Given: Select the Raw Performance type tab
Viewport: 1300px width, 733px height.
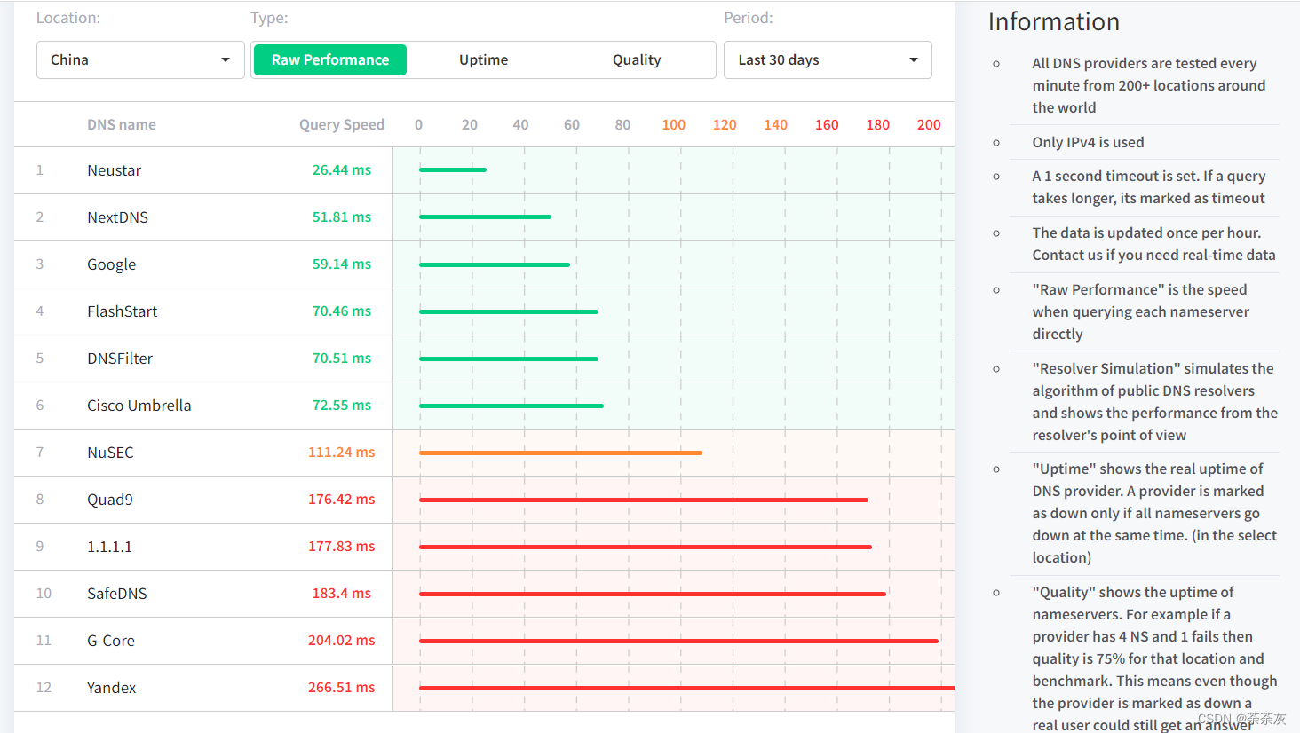Looking at the screenshot, I should (x=330, y=59).
